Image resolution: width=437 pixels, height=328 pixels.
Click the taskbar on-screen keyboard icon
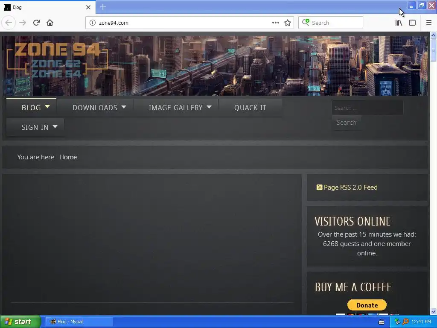(x=382, y=322)
